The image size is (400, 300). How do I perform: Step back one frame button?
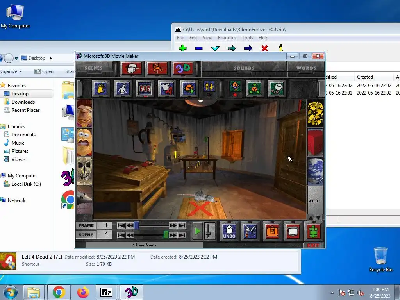click(x=130, y=225)
